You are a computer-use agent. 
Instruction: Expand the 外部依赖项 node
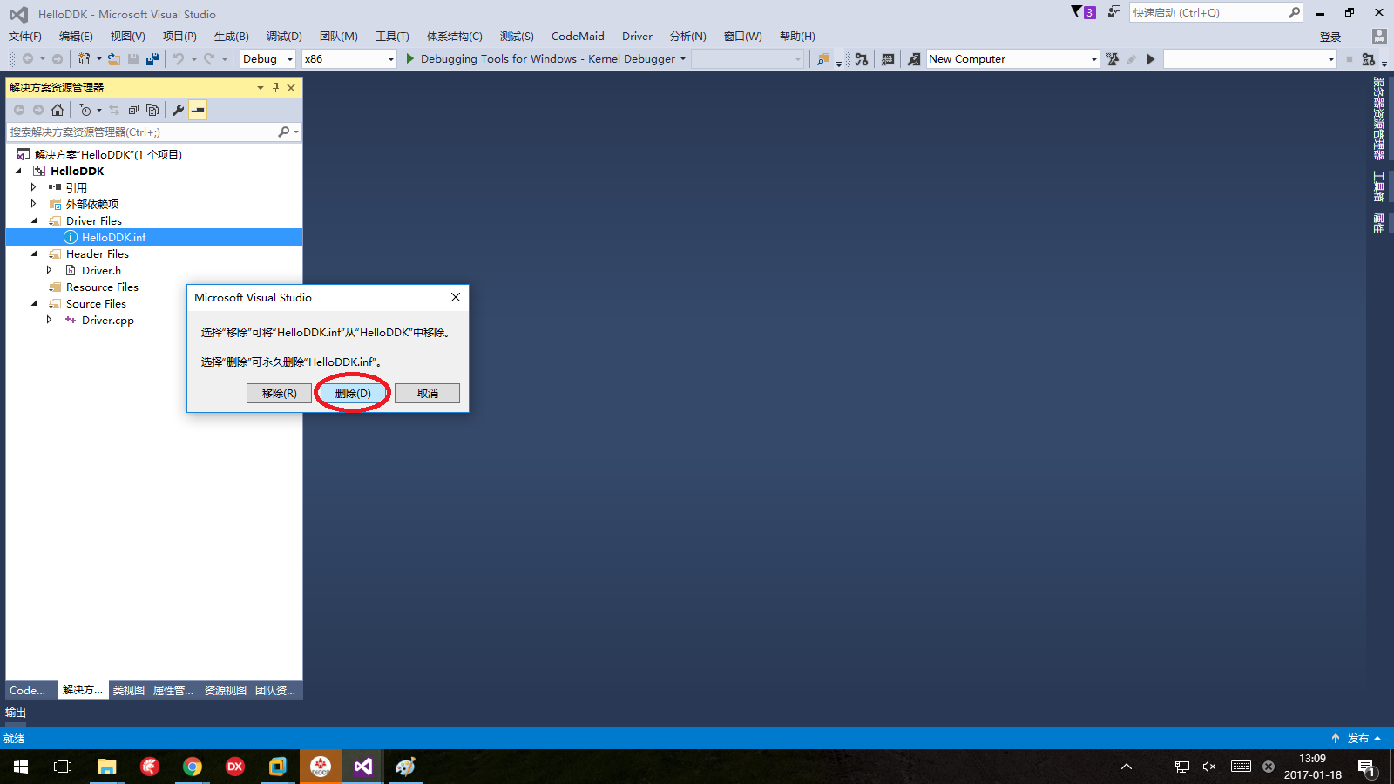pos(34,204)
